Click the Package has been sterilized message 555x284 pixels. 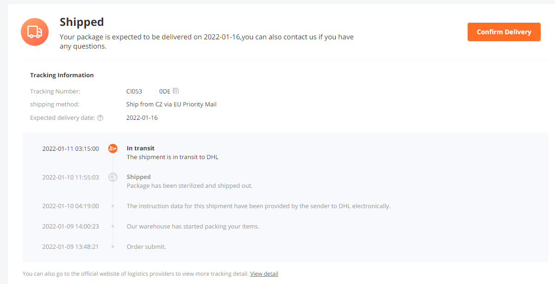click(190, 186)
